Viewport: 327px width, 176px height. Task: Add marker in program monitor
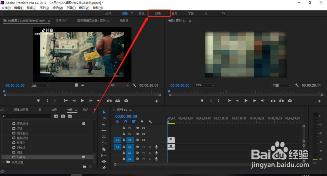[202, 101]
